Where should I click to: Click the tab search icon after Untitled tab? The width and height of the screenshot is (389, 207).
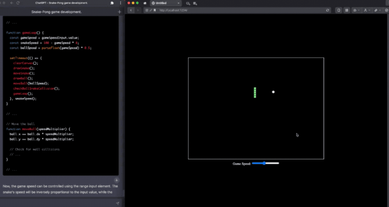(188, 3)
